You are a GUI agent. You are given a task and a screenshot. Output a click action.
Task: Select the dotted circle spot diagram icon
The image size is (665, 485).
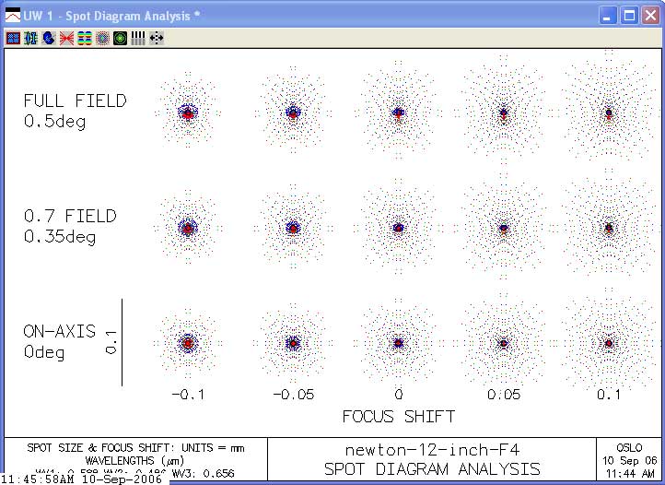(102, 38)
